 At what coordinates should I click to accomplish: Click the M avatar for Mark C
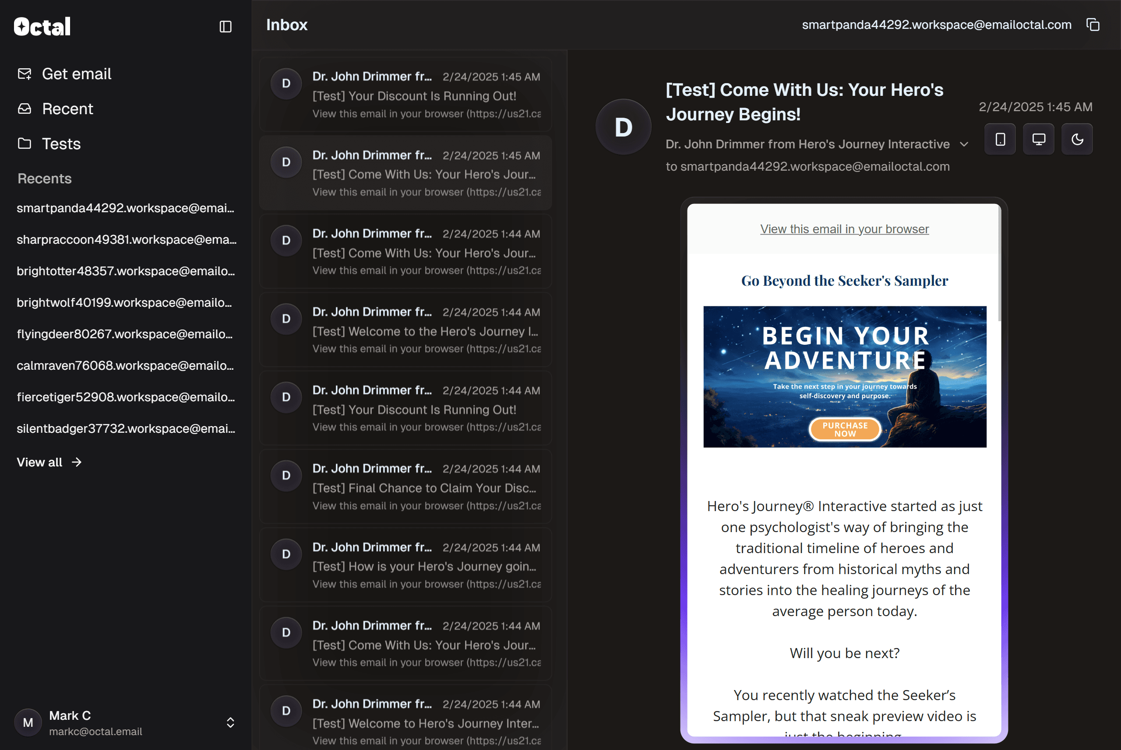tap(28, 722)
